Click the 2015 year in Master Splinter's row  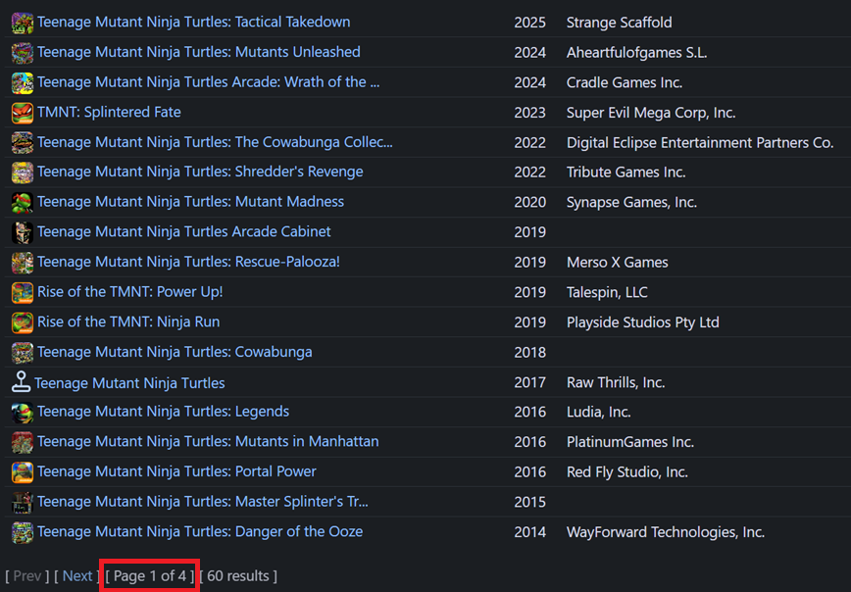(x=529, y=503)
